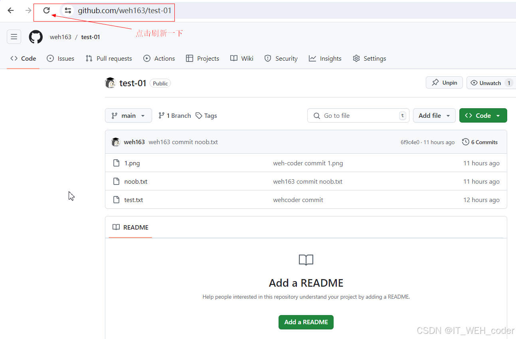Open the Actions tab
Image resolution: width=516 pixels, height=339 pixels.
click(x=159, y=58)
